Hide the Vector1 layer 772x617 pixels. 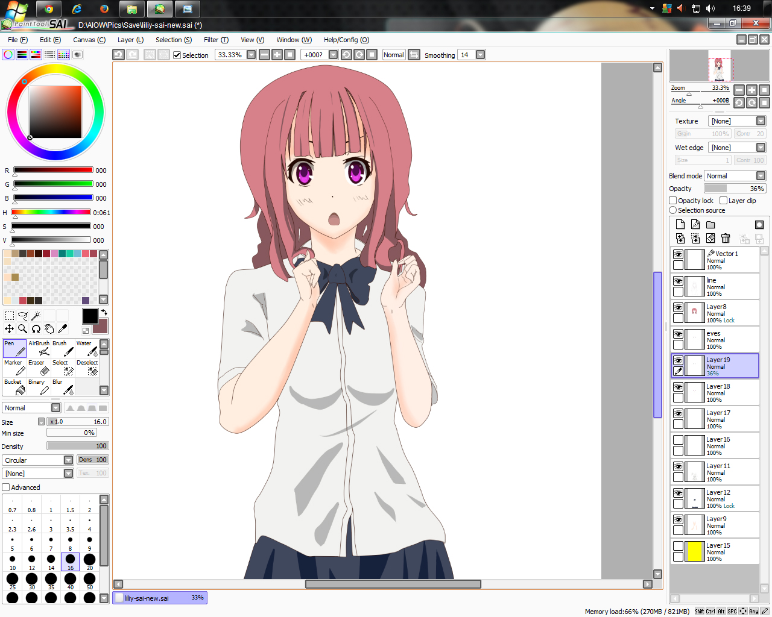click(679, 255)
